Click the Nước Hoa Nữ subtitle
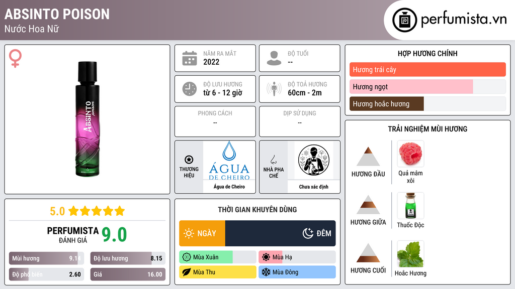Viewport: 515px width, 289px height. coord(32,29)
